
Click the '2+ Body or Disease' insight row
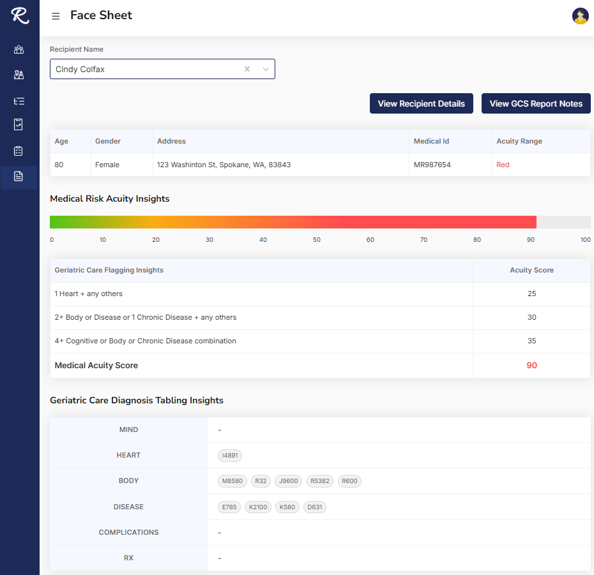(x=320, y=317)
